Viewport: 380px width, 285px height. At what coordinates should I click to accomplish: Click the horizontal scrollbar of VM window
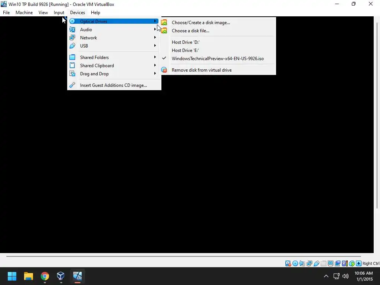coord(183,256)
